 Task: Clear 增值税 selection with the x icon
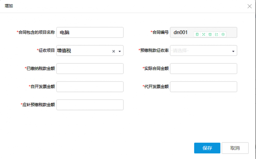tap(114, 51)
